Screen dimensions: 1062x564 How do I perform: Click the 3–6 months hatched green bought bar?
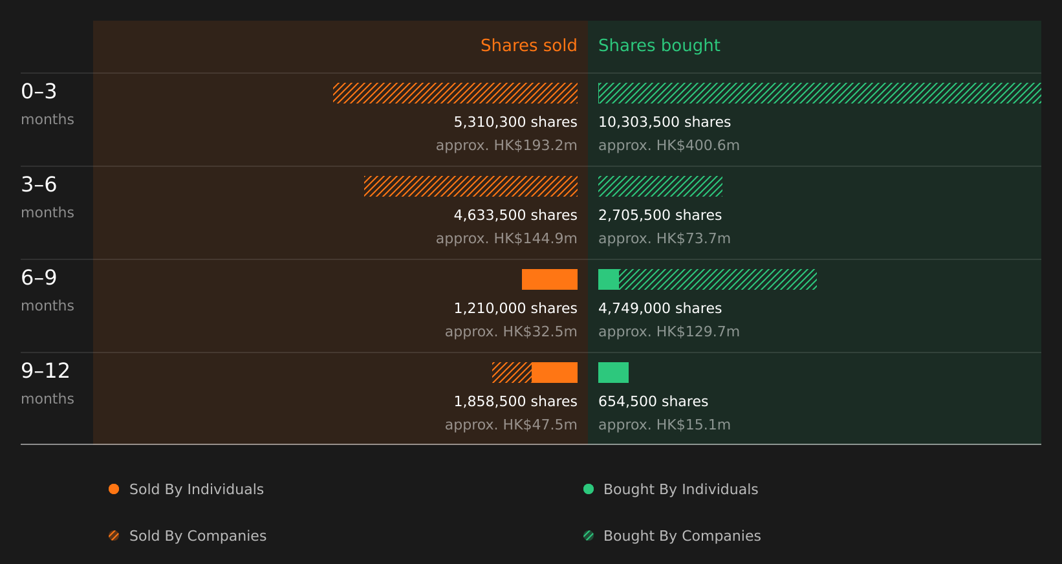pos(660,186)
